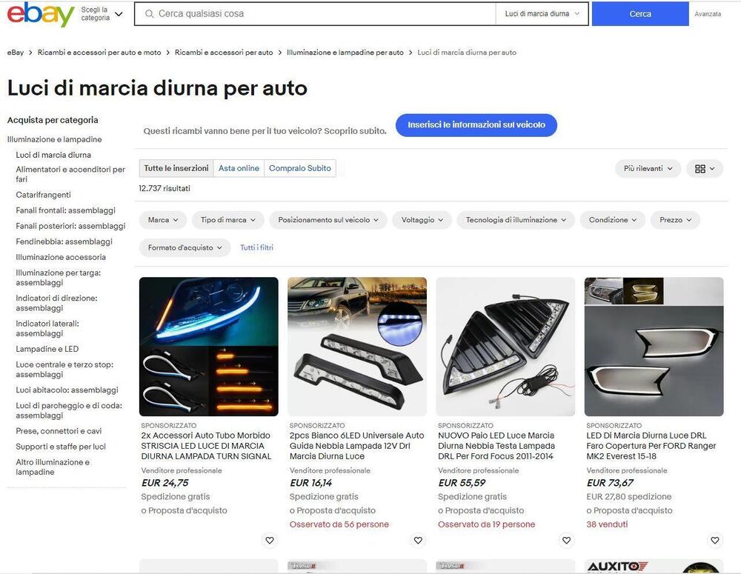This screenshot has width=741, height=574.
Task: Toggle the watchlist heart on the 6LED Universale listing
Action: pyautogui.click(x=418, y=540)
